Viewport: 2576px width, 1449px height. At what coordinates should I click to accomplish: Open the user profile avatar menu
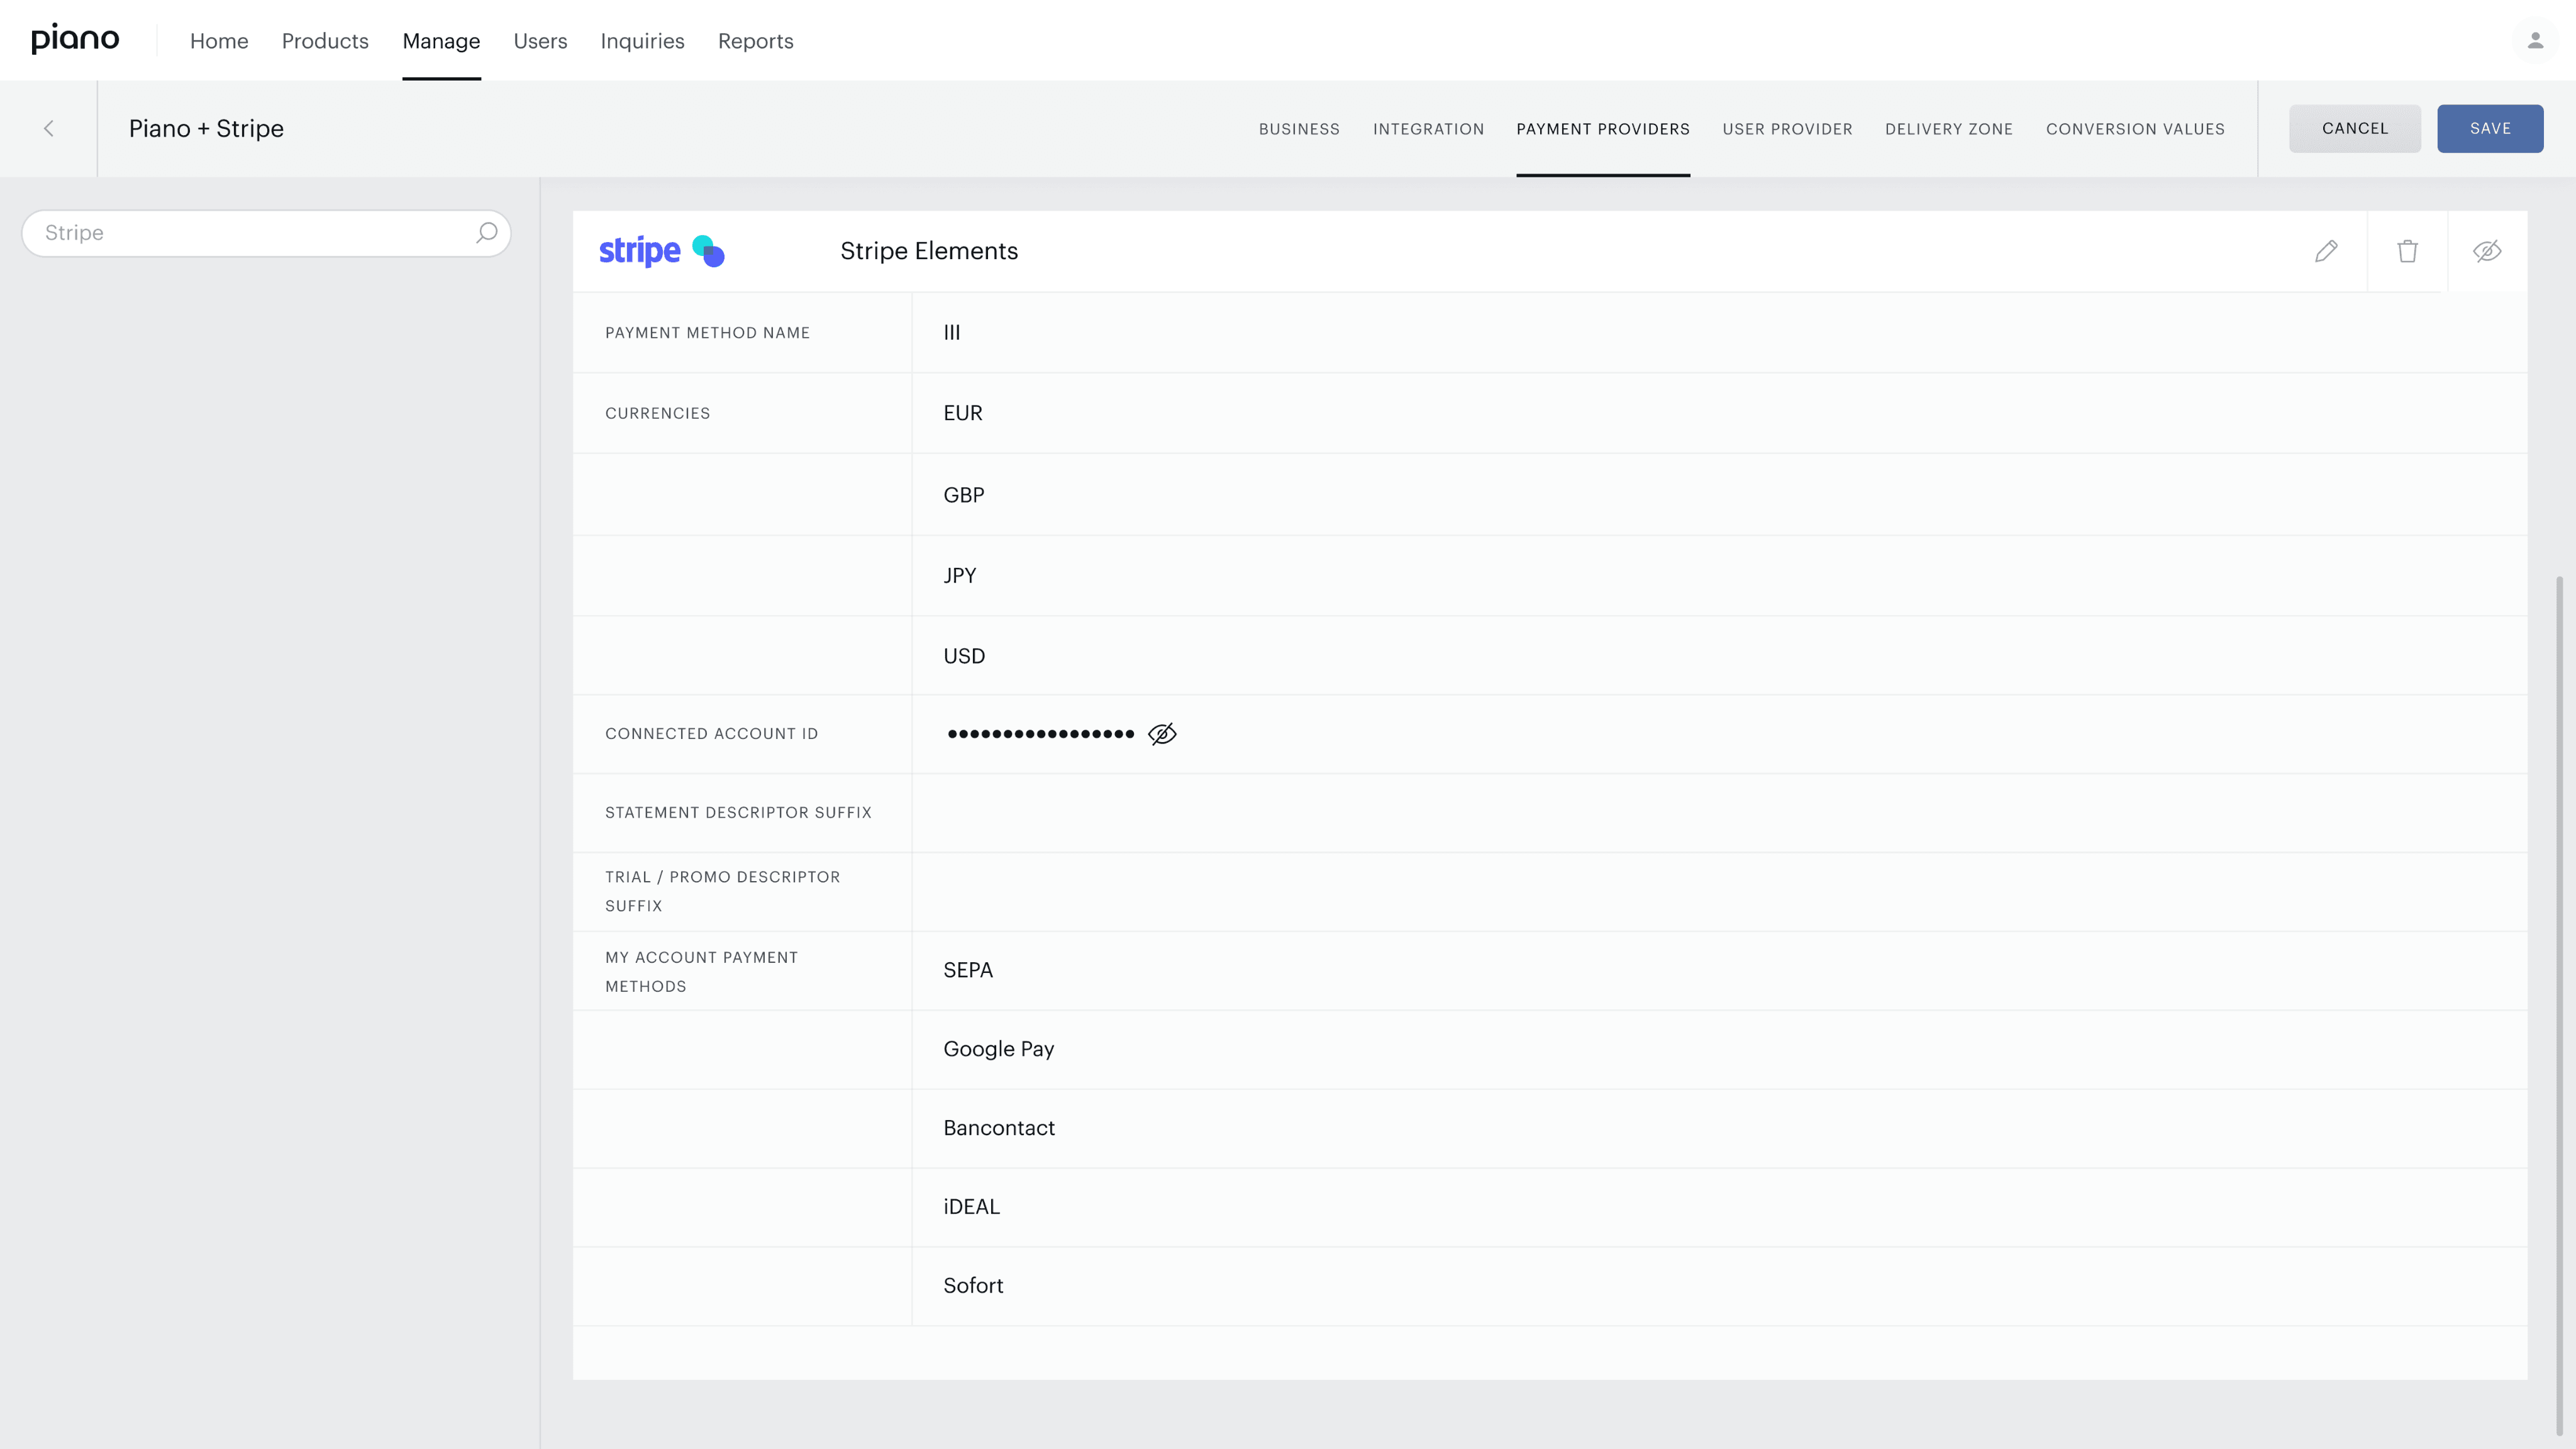[2535, 41]
